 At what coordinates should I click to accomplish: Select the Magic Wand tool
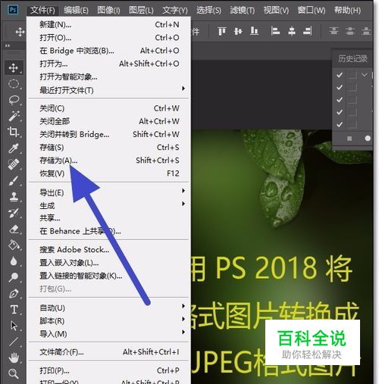[14, 116]
